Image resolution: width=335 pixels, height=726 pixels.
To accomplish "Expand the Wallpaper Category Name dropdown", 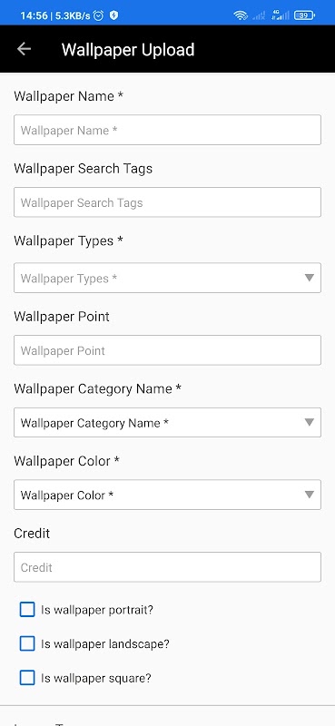I will point(167,422).
